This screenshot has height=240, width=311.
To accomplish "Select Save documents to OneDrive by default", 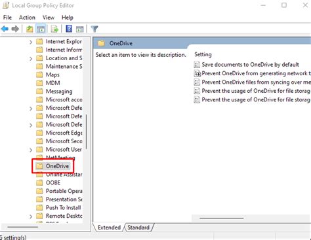I will click(250, 65).
